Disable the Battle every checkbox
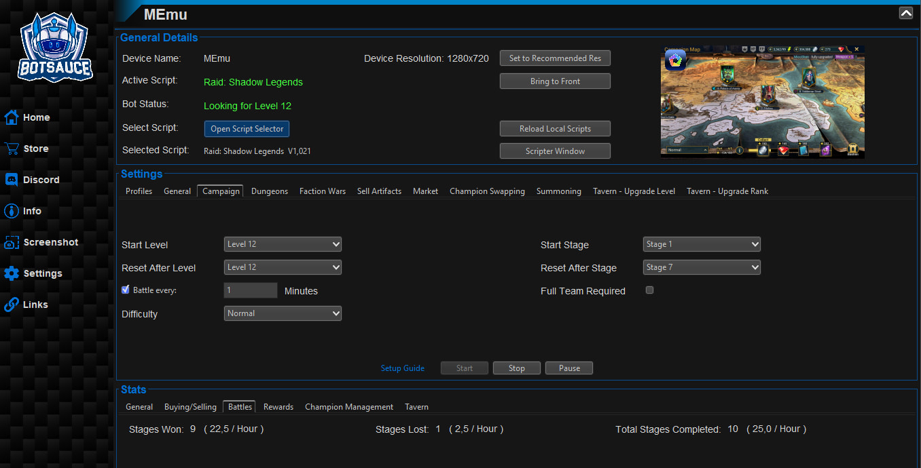921x468 pixels. [x=126, y=290]
